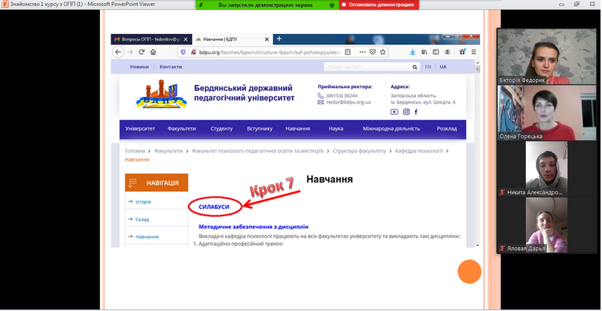Open the extensions gift icon in toolbar

[463, 52]
